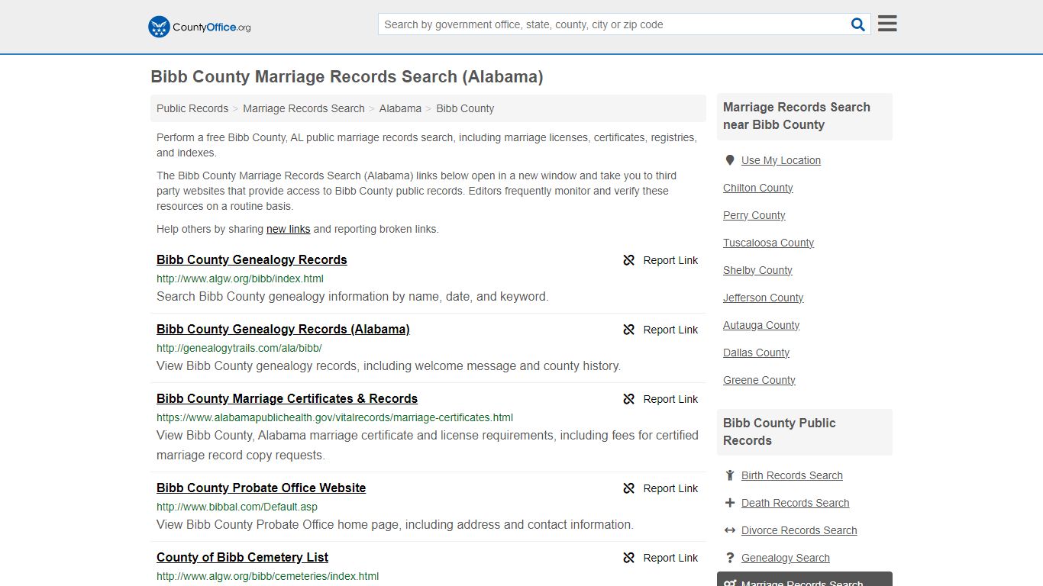
Task: Select Shelby County
Action: (x=757, y=270)
